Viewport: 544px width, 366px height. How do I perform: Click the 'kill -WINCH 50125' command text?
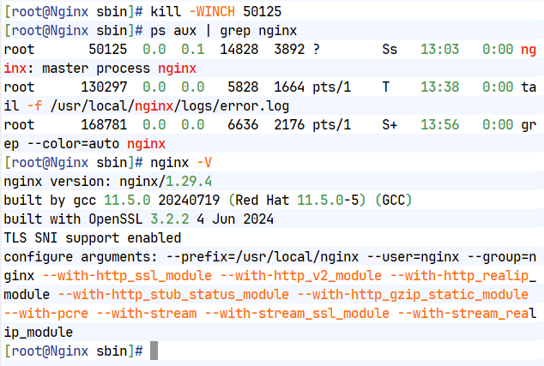pos(215,11)
